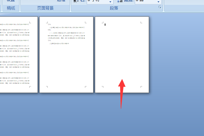Place cursor at text caret on blank page
This screenshot has width=204, height=136.
[x=105, y=25]
